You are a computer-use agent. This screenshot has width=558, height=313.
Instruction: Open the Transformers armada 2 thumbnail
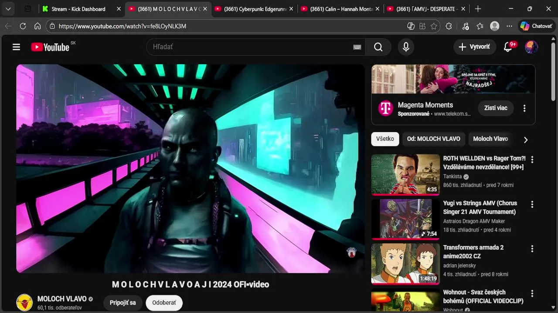tap(405, 263)
